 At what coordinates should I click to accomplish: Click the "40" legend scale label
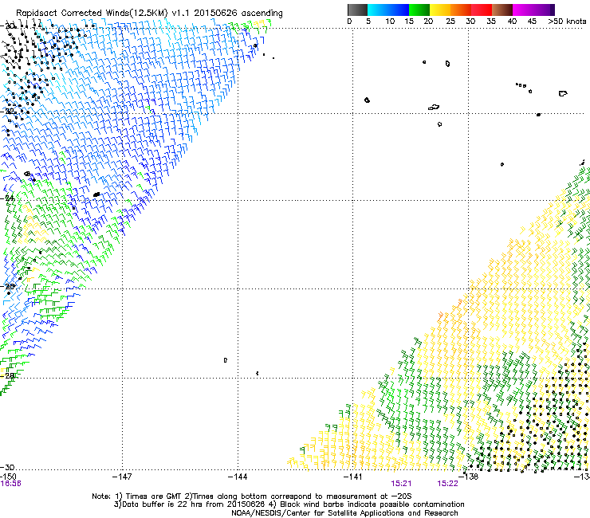(512, 22)
